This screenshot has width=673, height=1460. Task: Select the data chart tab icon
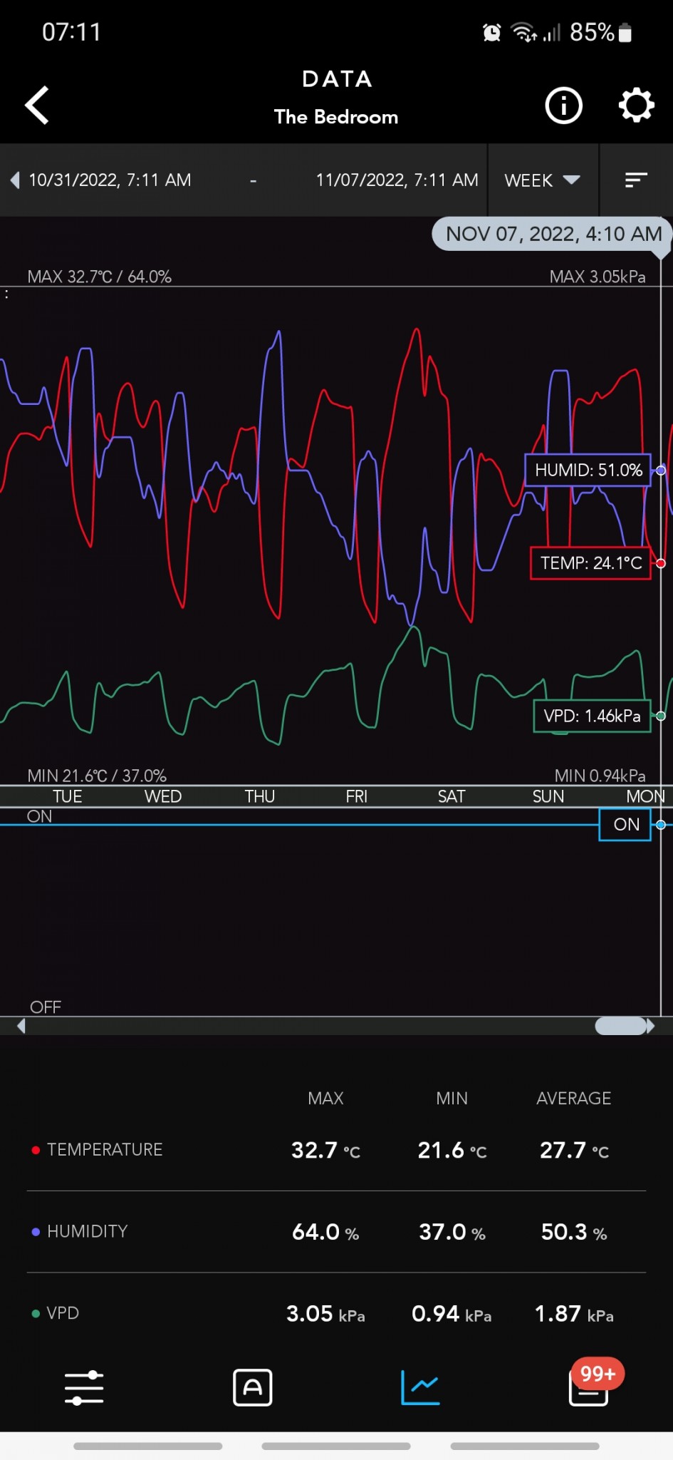coord(420,1387)
